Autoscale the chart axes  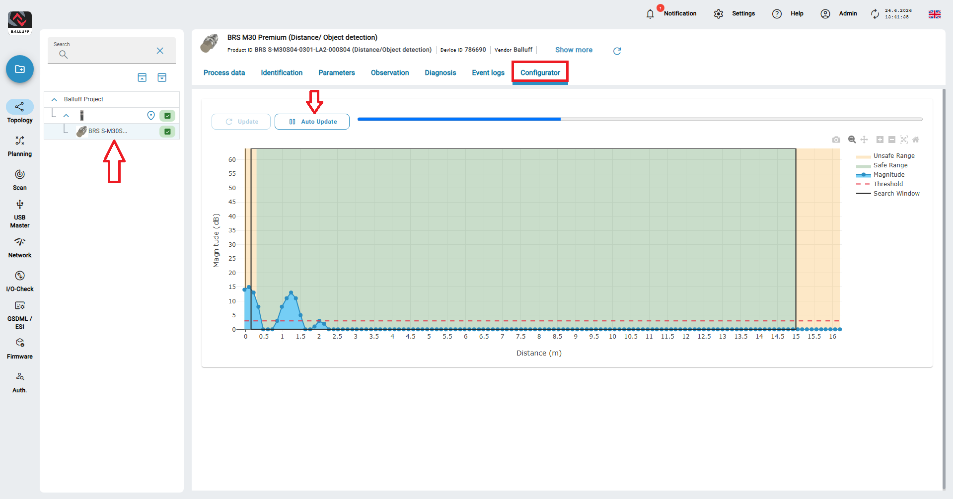[904, 140]
